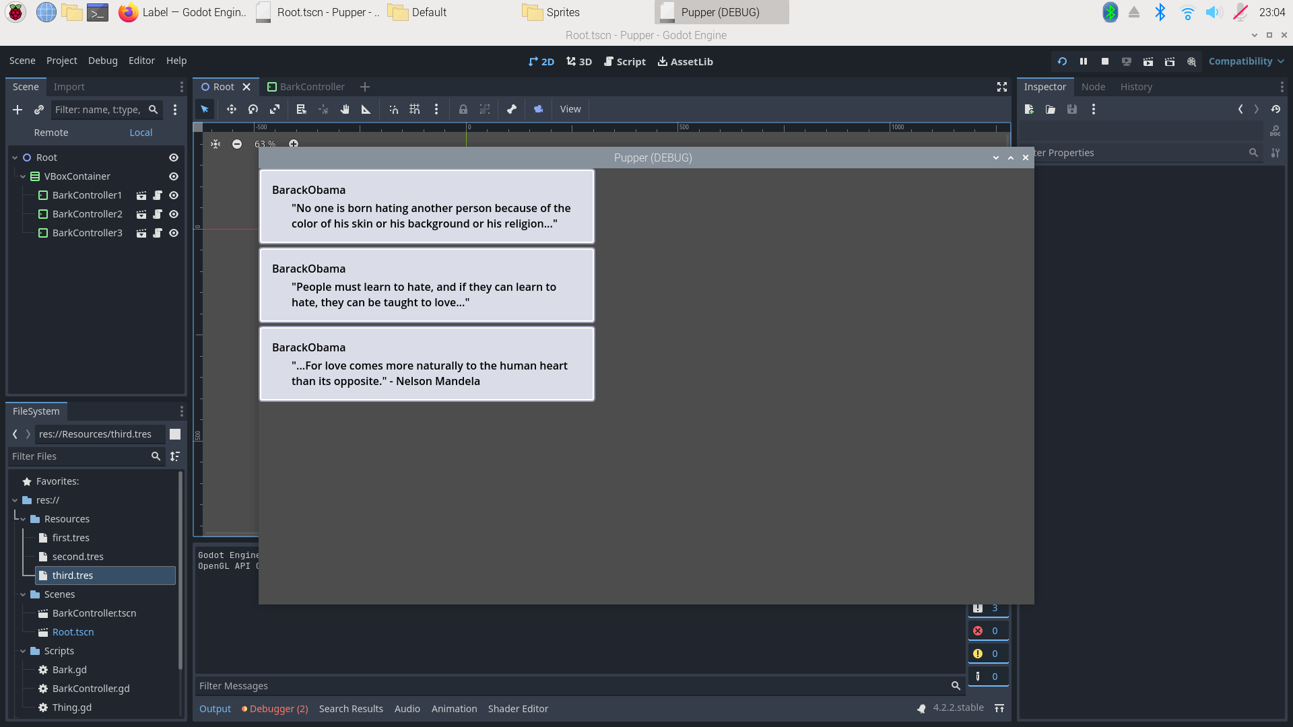Stop the running project
The height and width of the screenshot is (727, 1293).
[x=1105, y=61]
